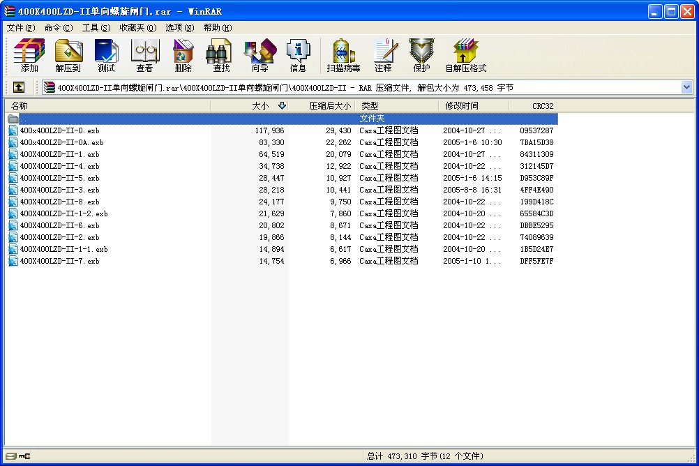This screenshot has height=466, width=699.
Task: Click the Find (查找) binoculars icon
Action: (x=221, y=55)
